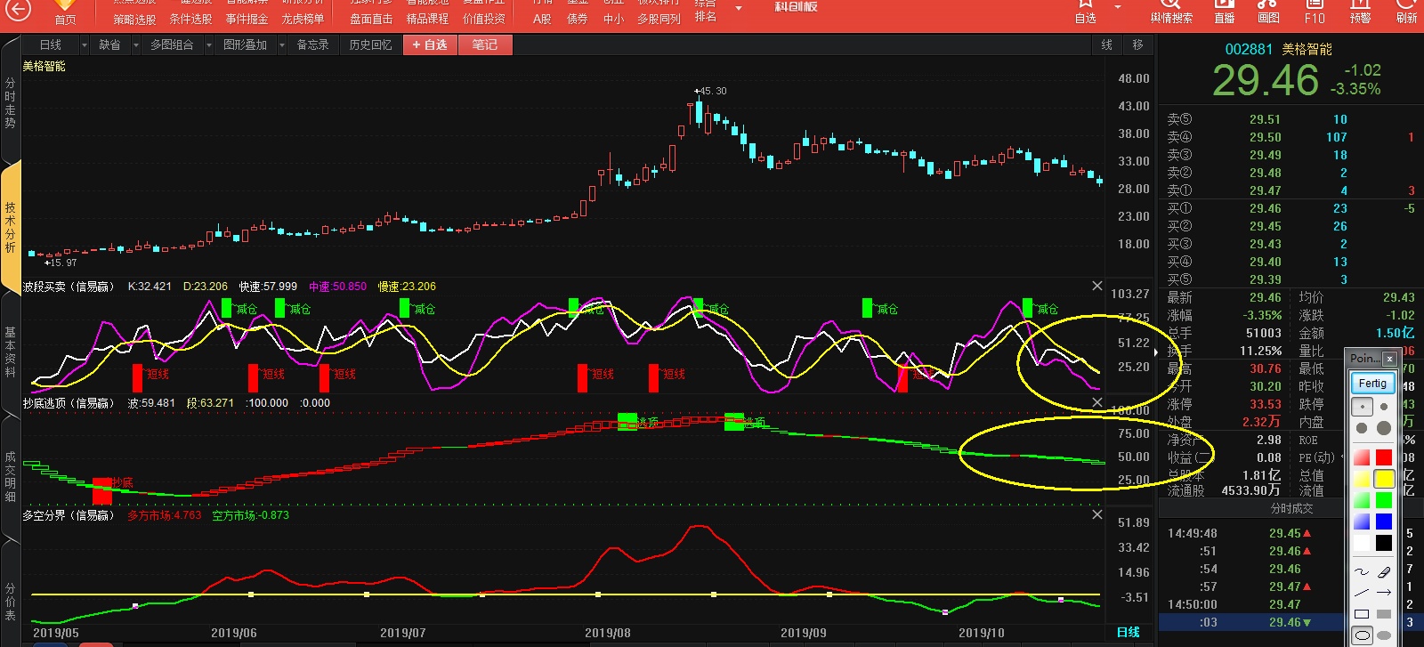Click the 日线 label at chart bottom

point(1129,632)
